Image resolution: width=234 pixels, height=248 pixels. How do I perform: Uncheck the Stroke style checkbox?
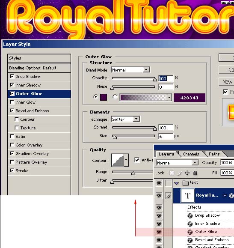[12, 170]
